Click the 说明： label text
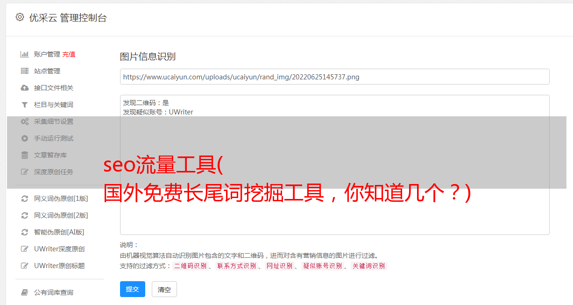The width and height of the screenshot is (573, 305). pos(129,245)
